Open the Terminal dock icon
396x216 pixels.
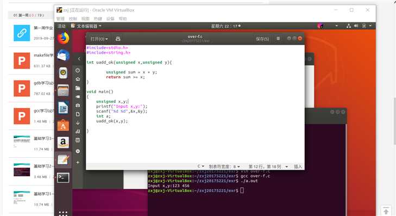(63, 177)
